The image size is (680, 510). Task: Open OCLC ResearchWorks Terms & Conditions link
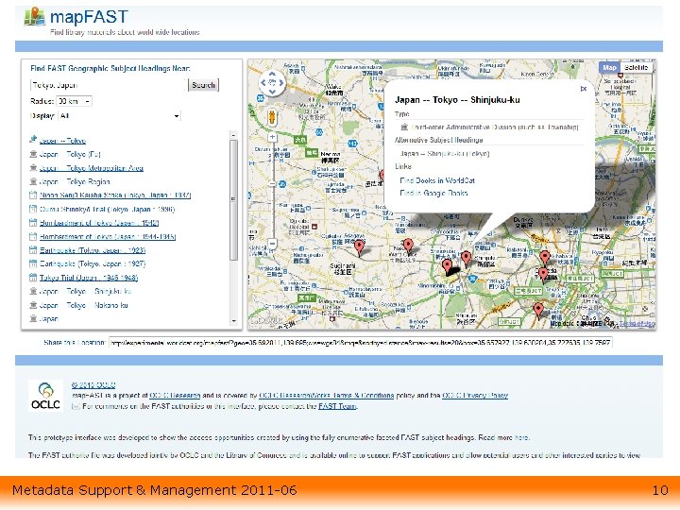click(326, 396)
